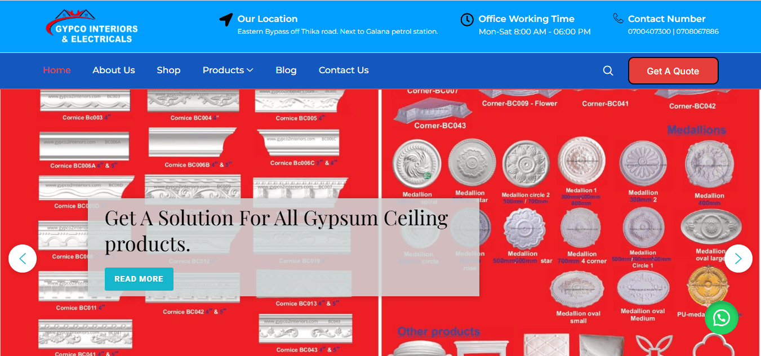The height and width of the screenshot is (356, 761).
Task: Click the phone handset icon
Action: (618, 18)
